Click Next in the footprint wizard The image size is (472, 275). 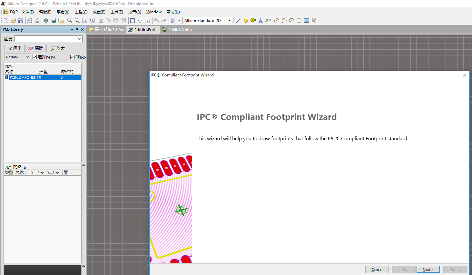428,270
